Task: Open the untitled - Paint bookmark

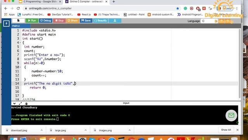Action: 134,14
